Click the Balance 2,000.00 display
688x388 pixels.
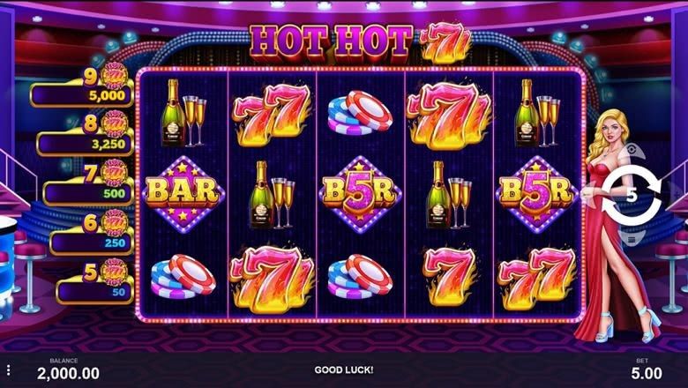tap(68, 369)
